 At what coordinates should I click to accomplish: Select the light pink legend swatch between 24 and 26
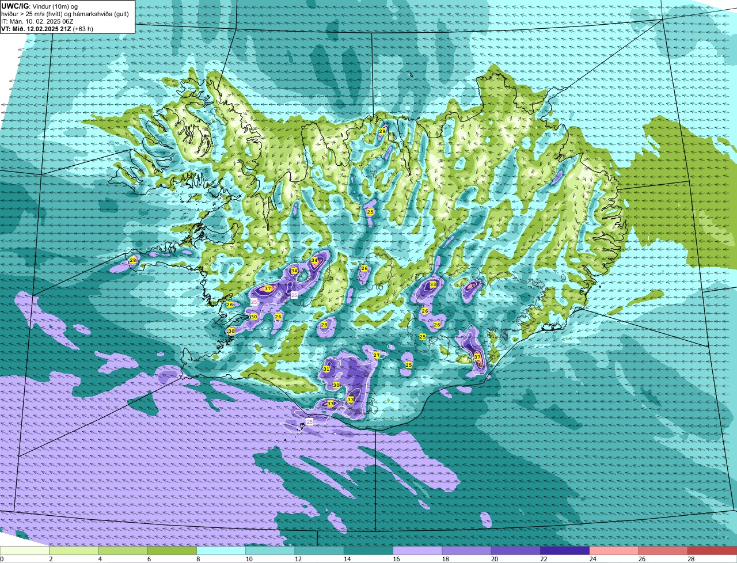614,551
